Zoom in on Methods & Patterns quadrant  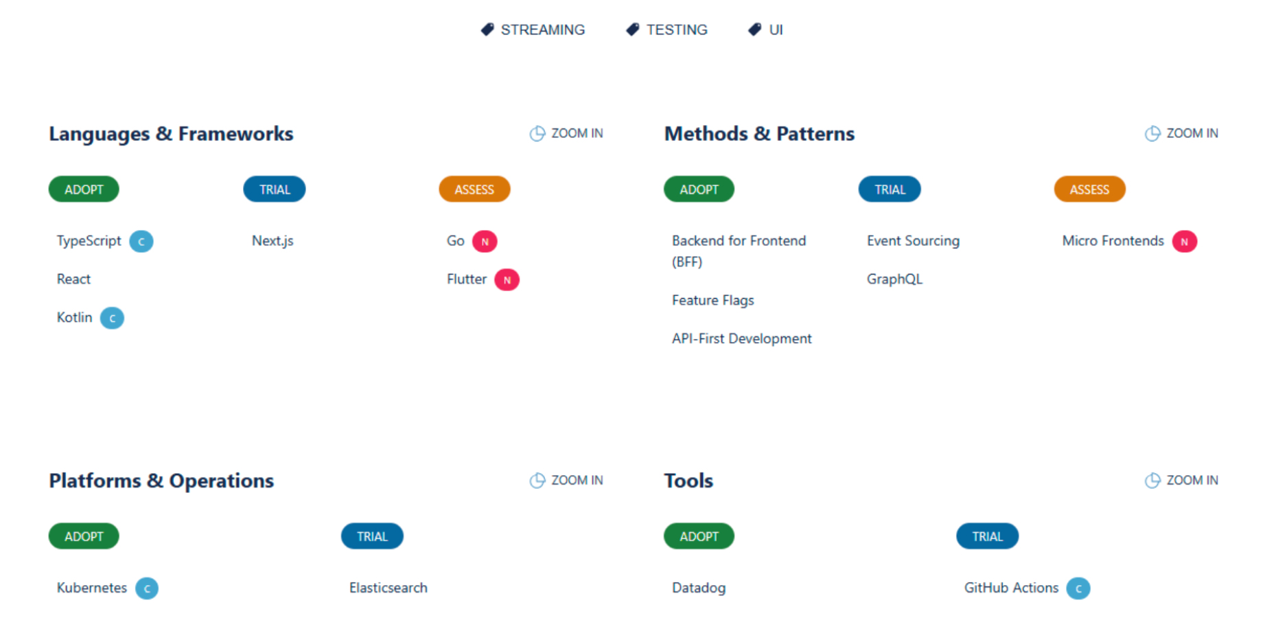click(x=1181, y=133)
